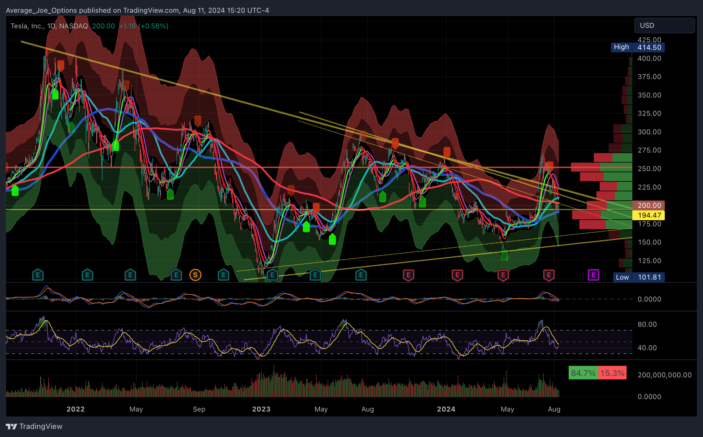Image resolution: width=703 pixels, height=437 pixels.
Task: Click the red earnings marker right after the 2024 label
Action: 457,275
